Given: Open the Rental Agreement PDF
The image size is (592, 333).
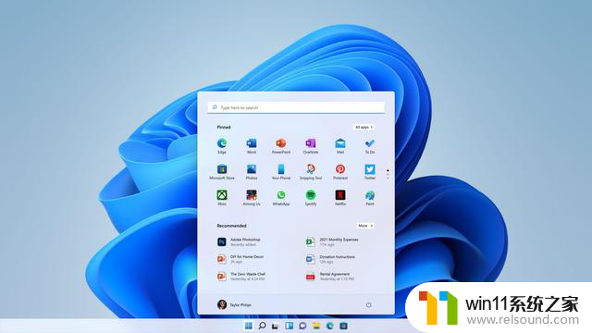Looking at the screenshot, I should click(330, 277).
